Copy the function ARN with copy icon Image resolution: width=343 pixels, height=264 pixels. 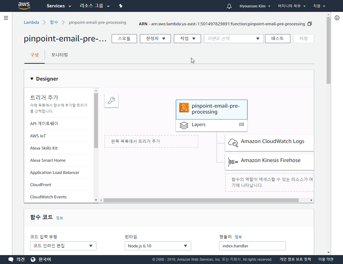coord(310,24)
